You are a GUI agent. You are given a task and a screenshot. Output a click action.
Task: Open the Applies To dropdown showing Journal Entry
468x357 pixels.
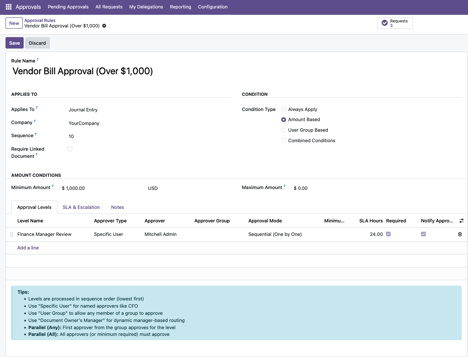click(x=83, y=109)
